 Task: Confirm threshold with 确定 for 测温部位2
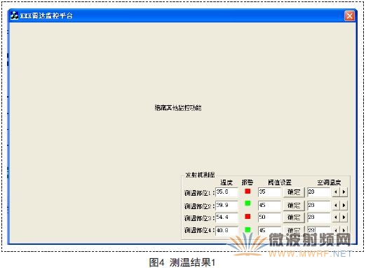(294, 206)
